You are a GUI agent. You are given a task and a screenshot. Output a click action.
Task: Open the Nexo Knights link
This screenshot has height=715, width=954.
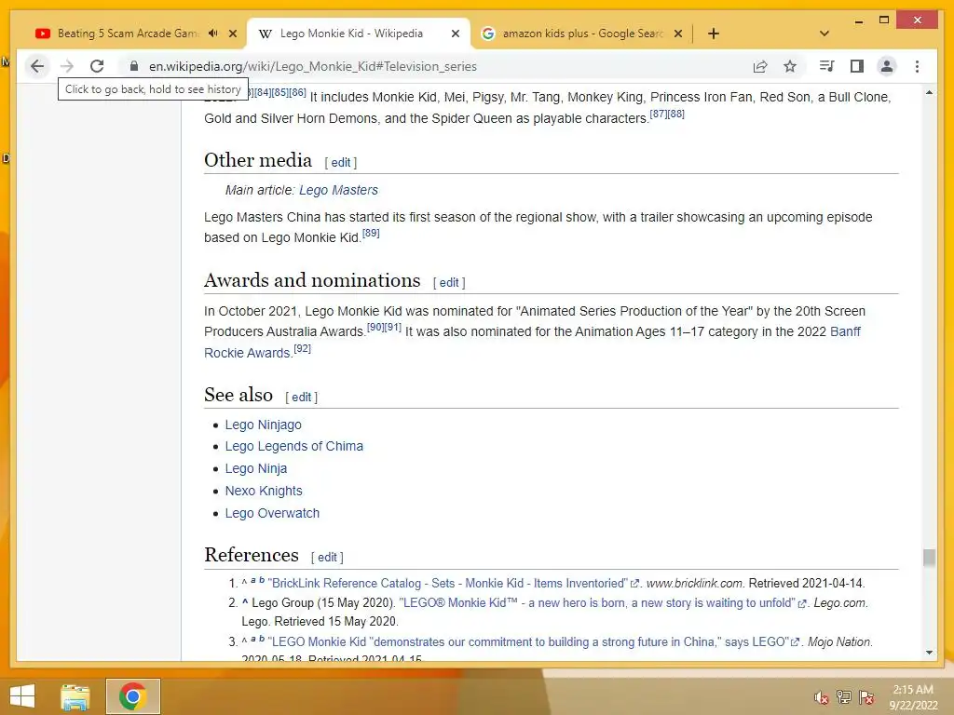tap(264, 491)
